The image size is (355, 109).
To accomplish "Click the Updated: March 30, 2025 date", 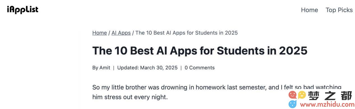I will (147, 68).
